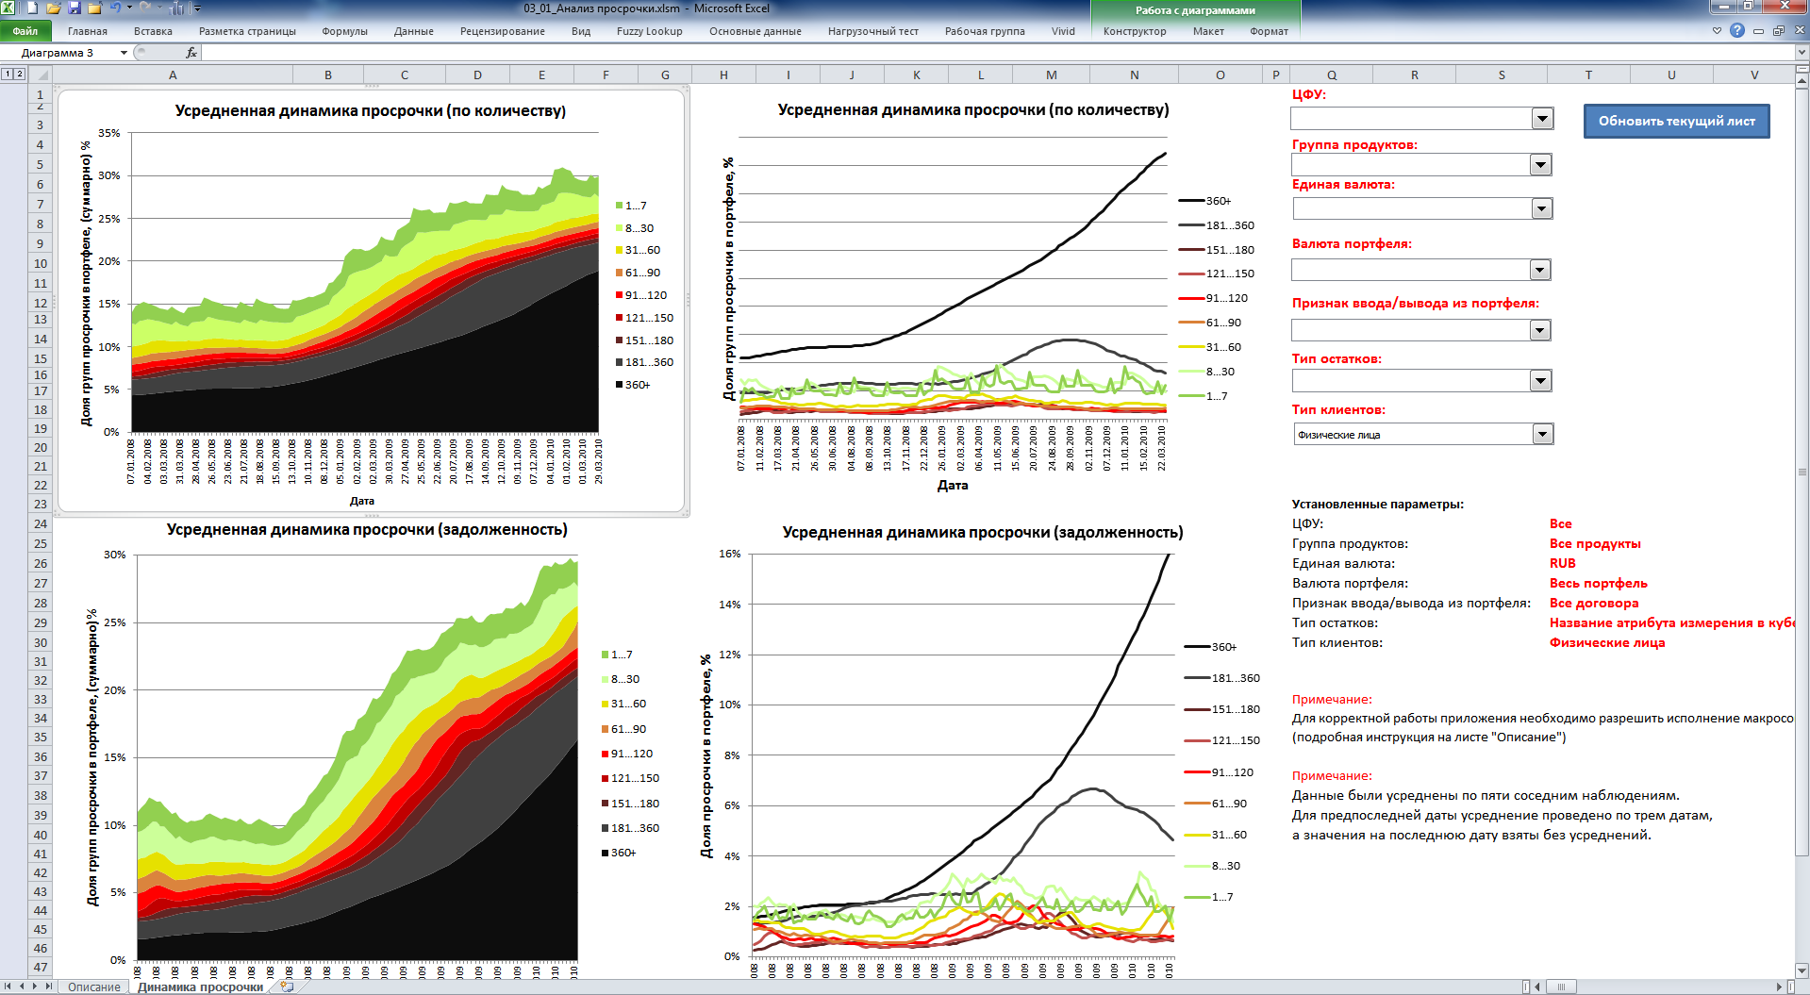The height and width of the screenshot is (995, 1810).
Task: Expand the Единая валюта dropdown
Action: [1541, 208]
